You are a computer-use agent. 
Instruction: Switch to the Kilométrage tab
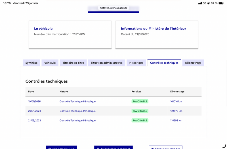pyautogui.click(x=193, y=63)
